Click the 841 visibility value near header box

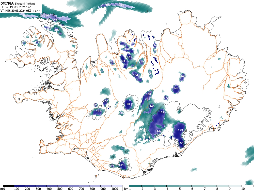tap(25, 16)
